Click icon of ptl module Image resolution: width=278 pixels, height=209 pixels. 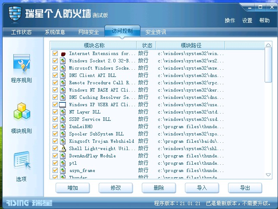[62, 163]
